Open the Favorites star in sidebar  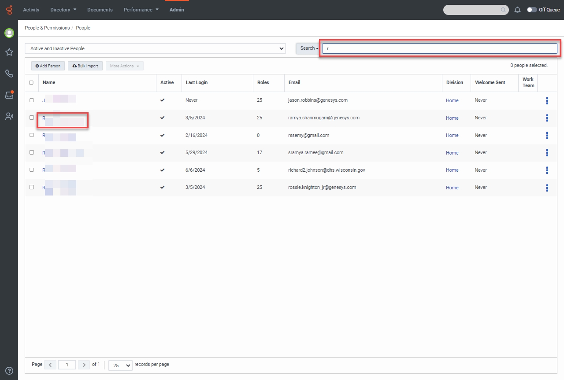9,52
